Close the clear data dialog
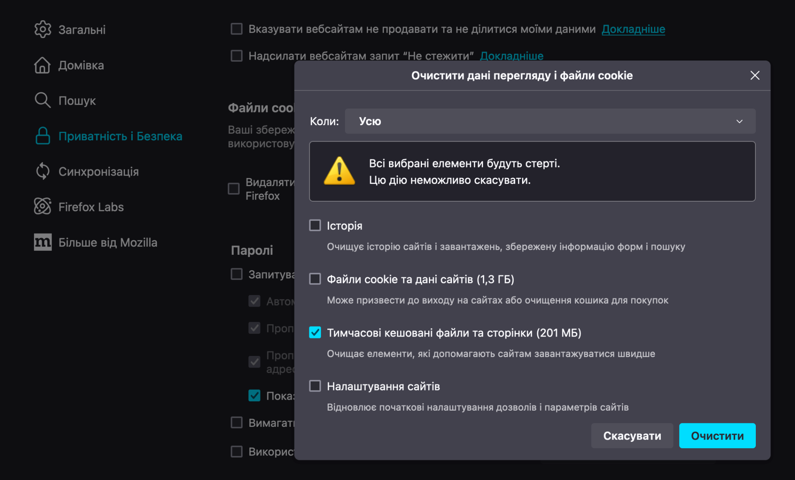The width and height of the screenshot is (795, 480). pos(754,76)
